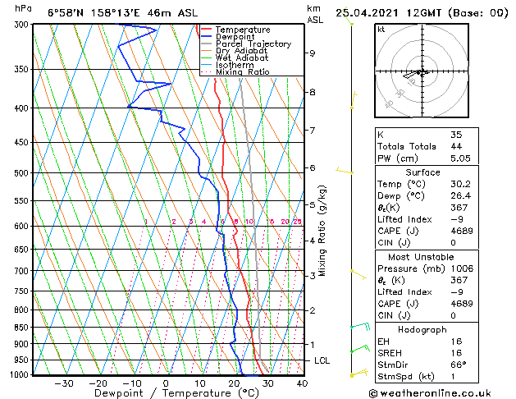Click the StmDir value 66°
The image size is (516, 399).
[458, 365]
